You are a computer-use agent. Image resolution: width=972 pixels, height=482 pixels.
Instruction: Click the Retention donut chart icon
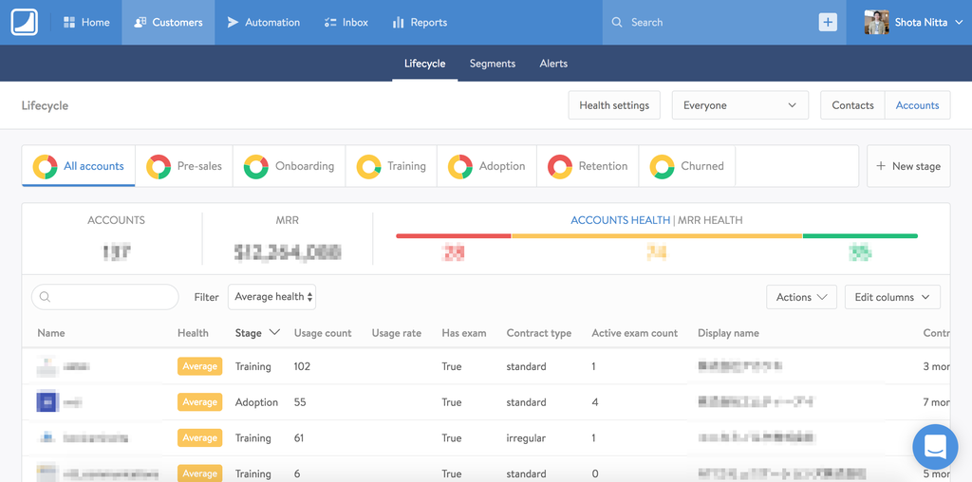coord(560,166)
